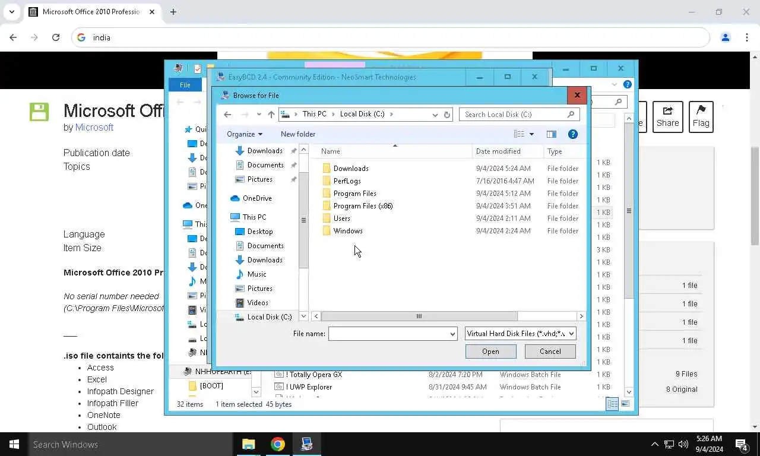Click the Flag button on the web page

701,117
